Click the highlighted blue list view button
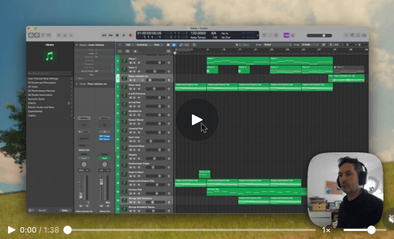 [x=174, y=45]
